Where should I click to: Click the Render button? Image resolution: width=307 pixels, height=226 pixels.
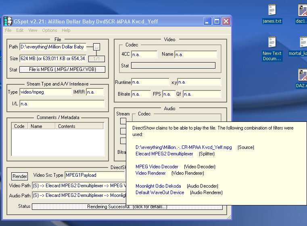tap(20, 176)
